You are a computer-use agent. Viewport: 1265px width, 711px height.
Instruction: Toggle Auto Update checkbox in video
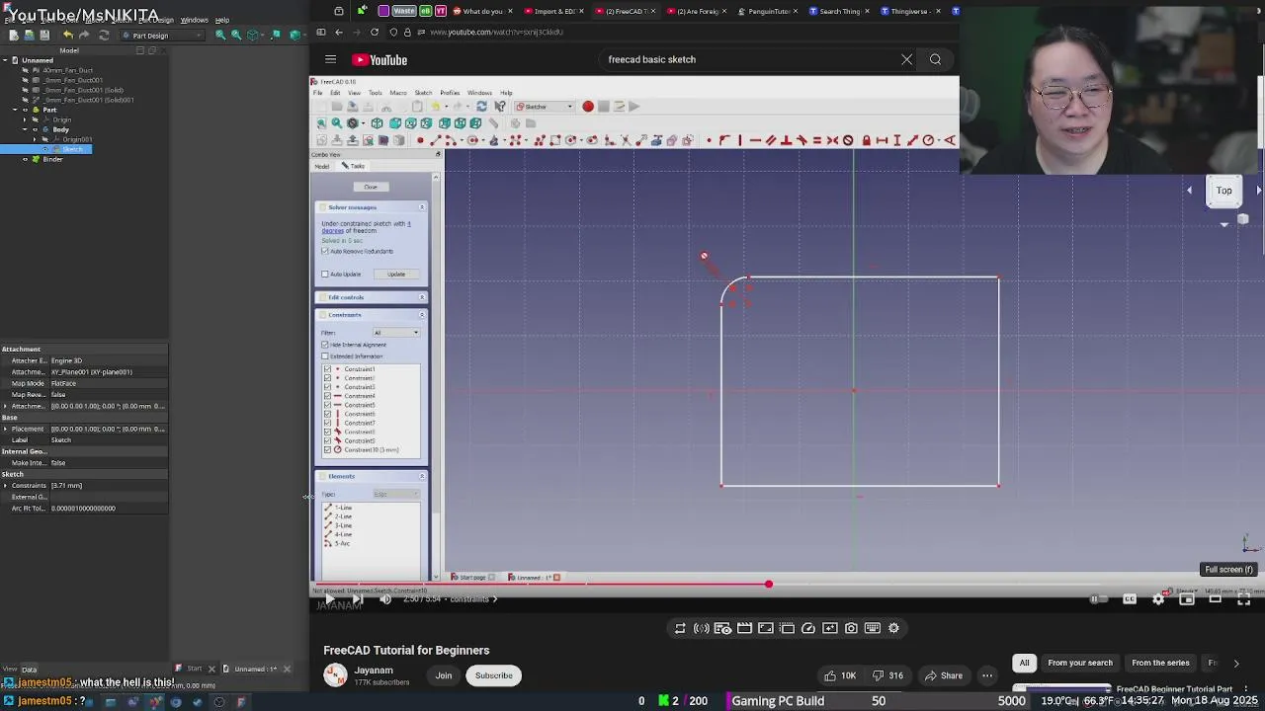325,274
